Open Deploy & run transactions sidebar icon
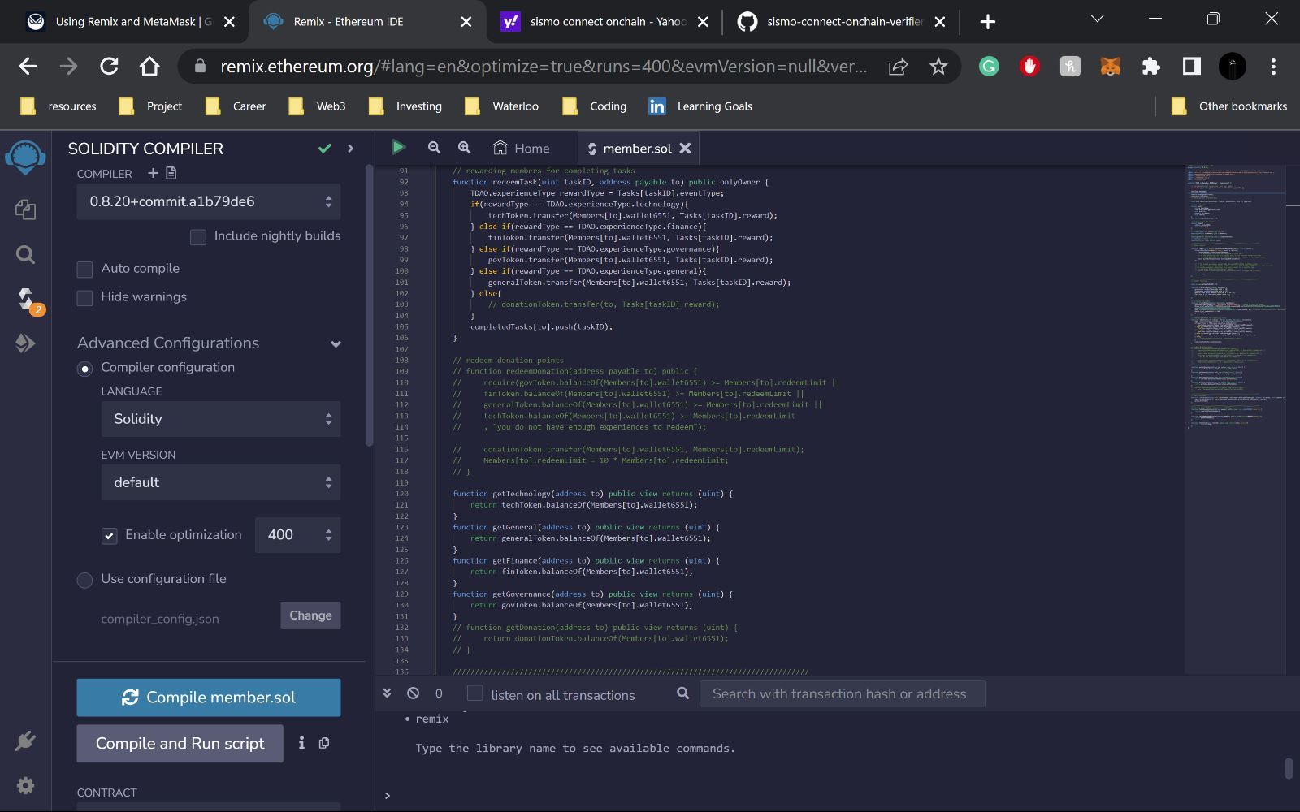Image resolution: width=1300 pixels, height=812 pixels. [25, 343]
